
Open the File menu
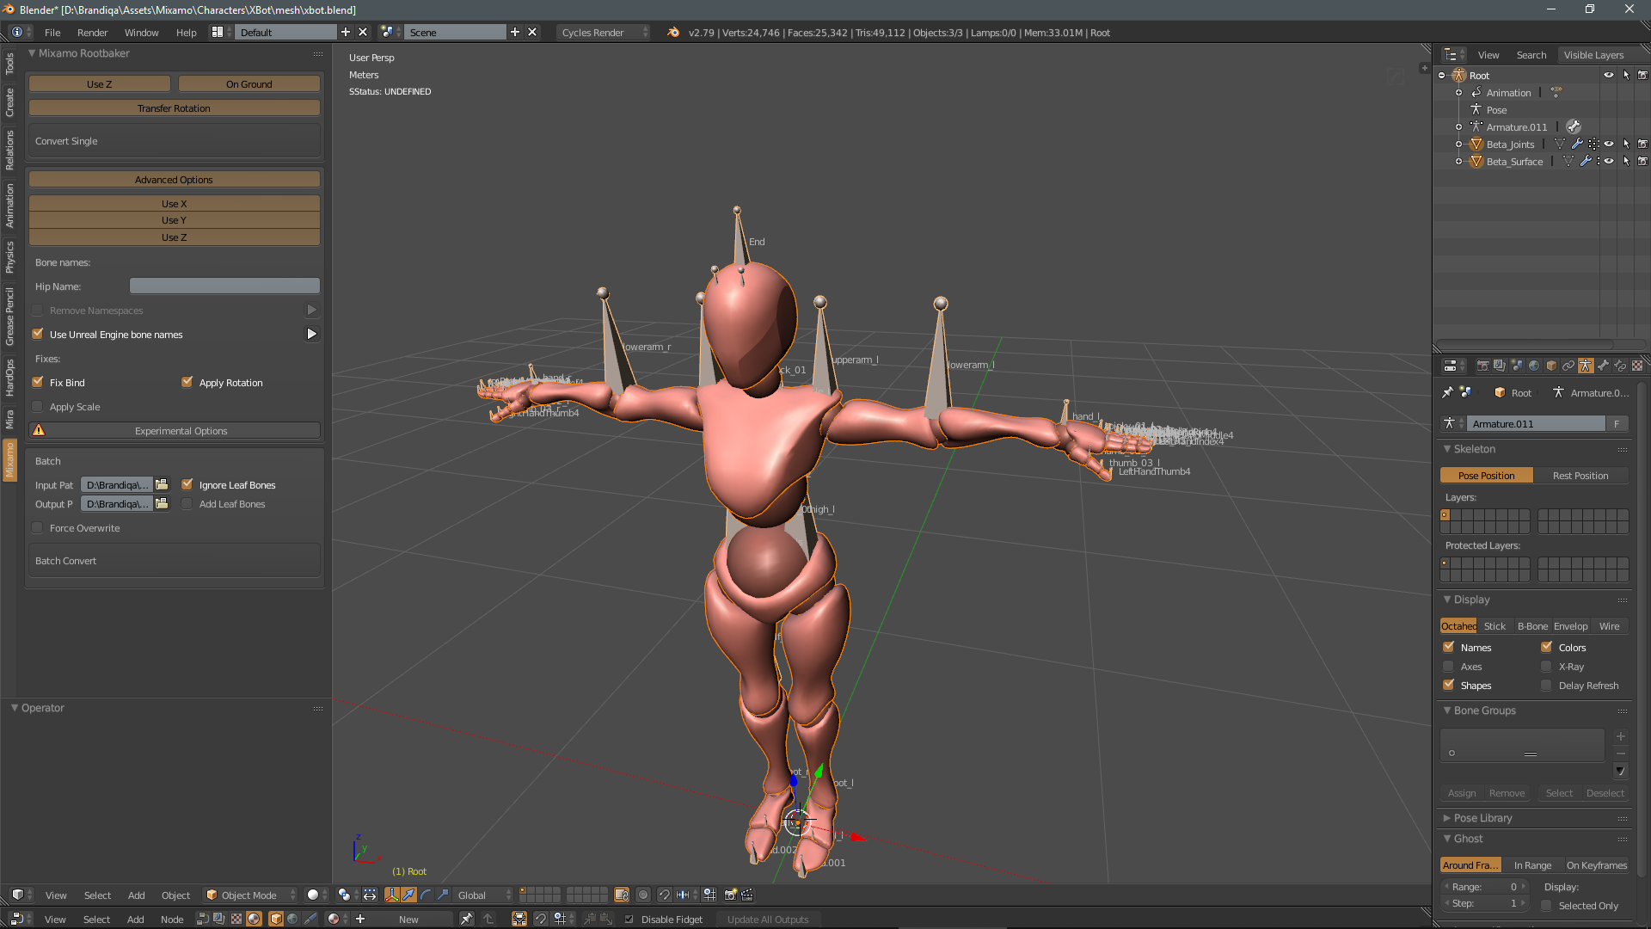click(x=52, y=33)
